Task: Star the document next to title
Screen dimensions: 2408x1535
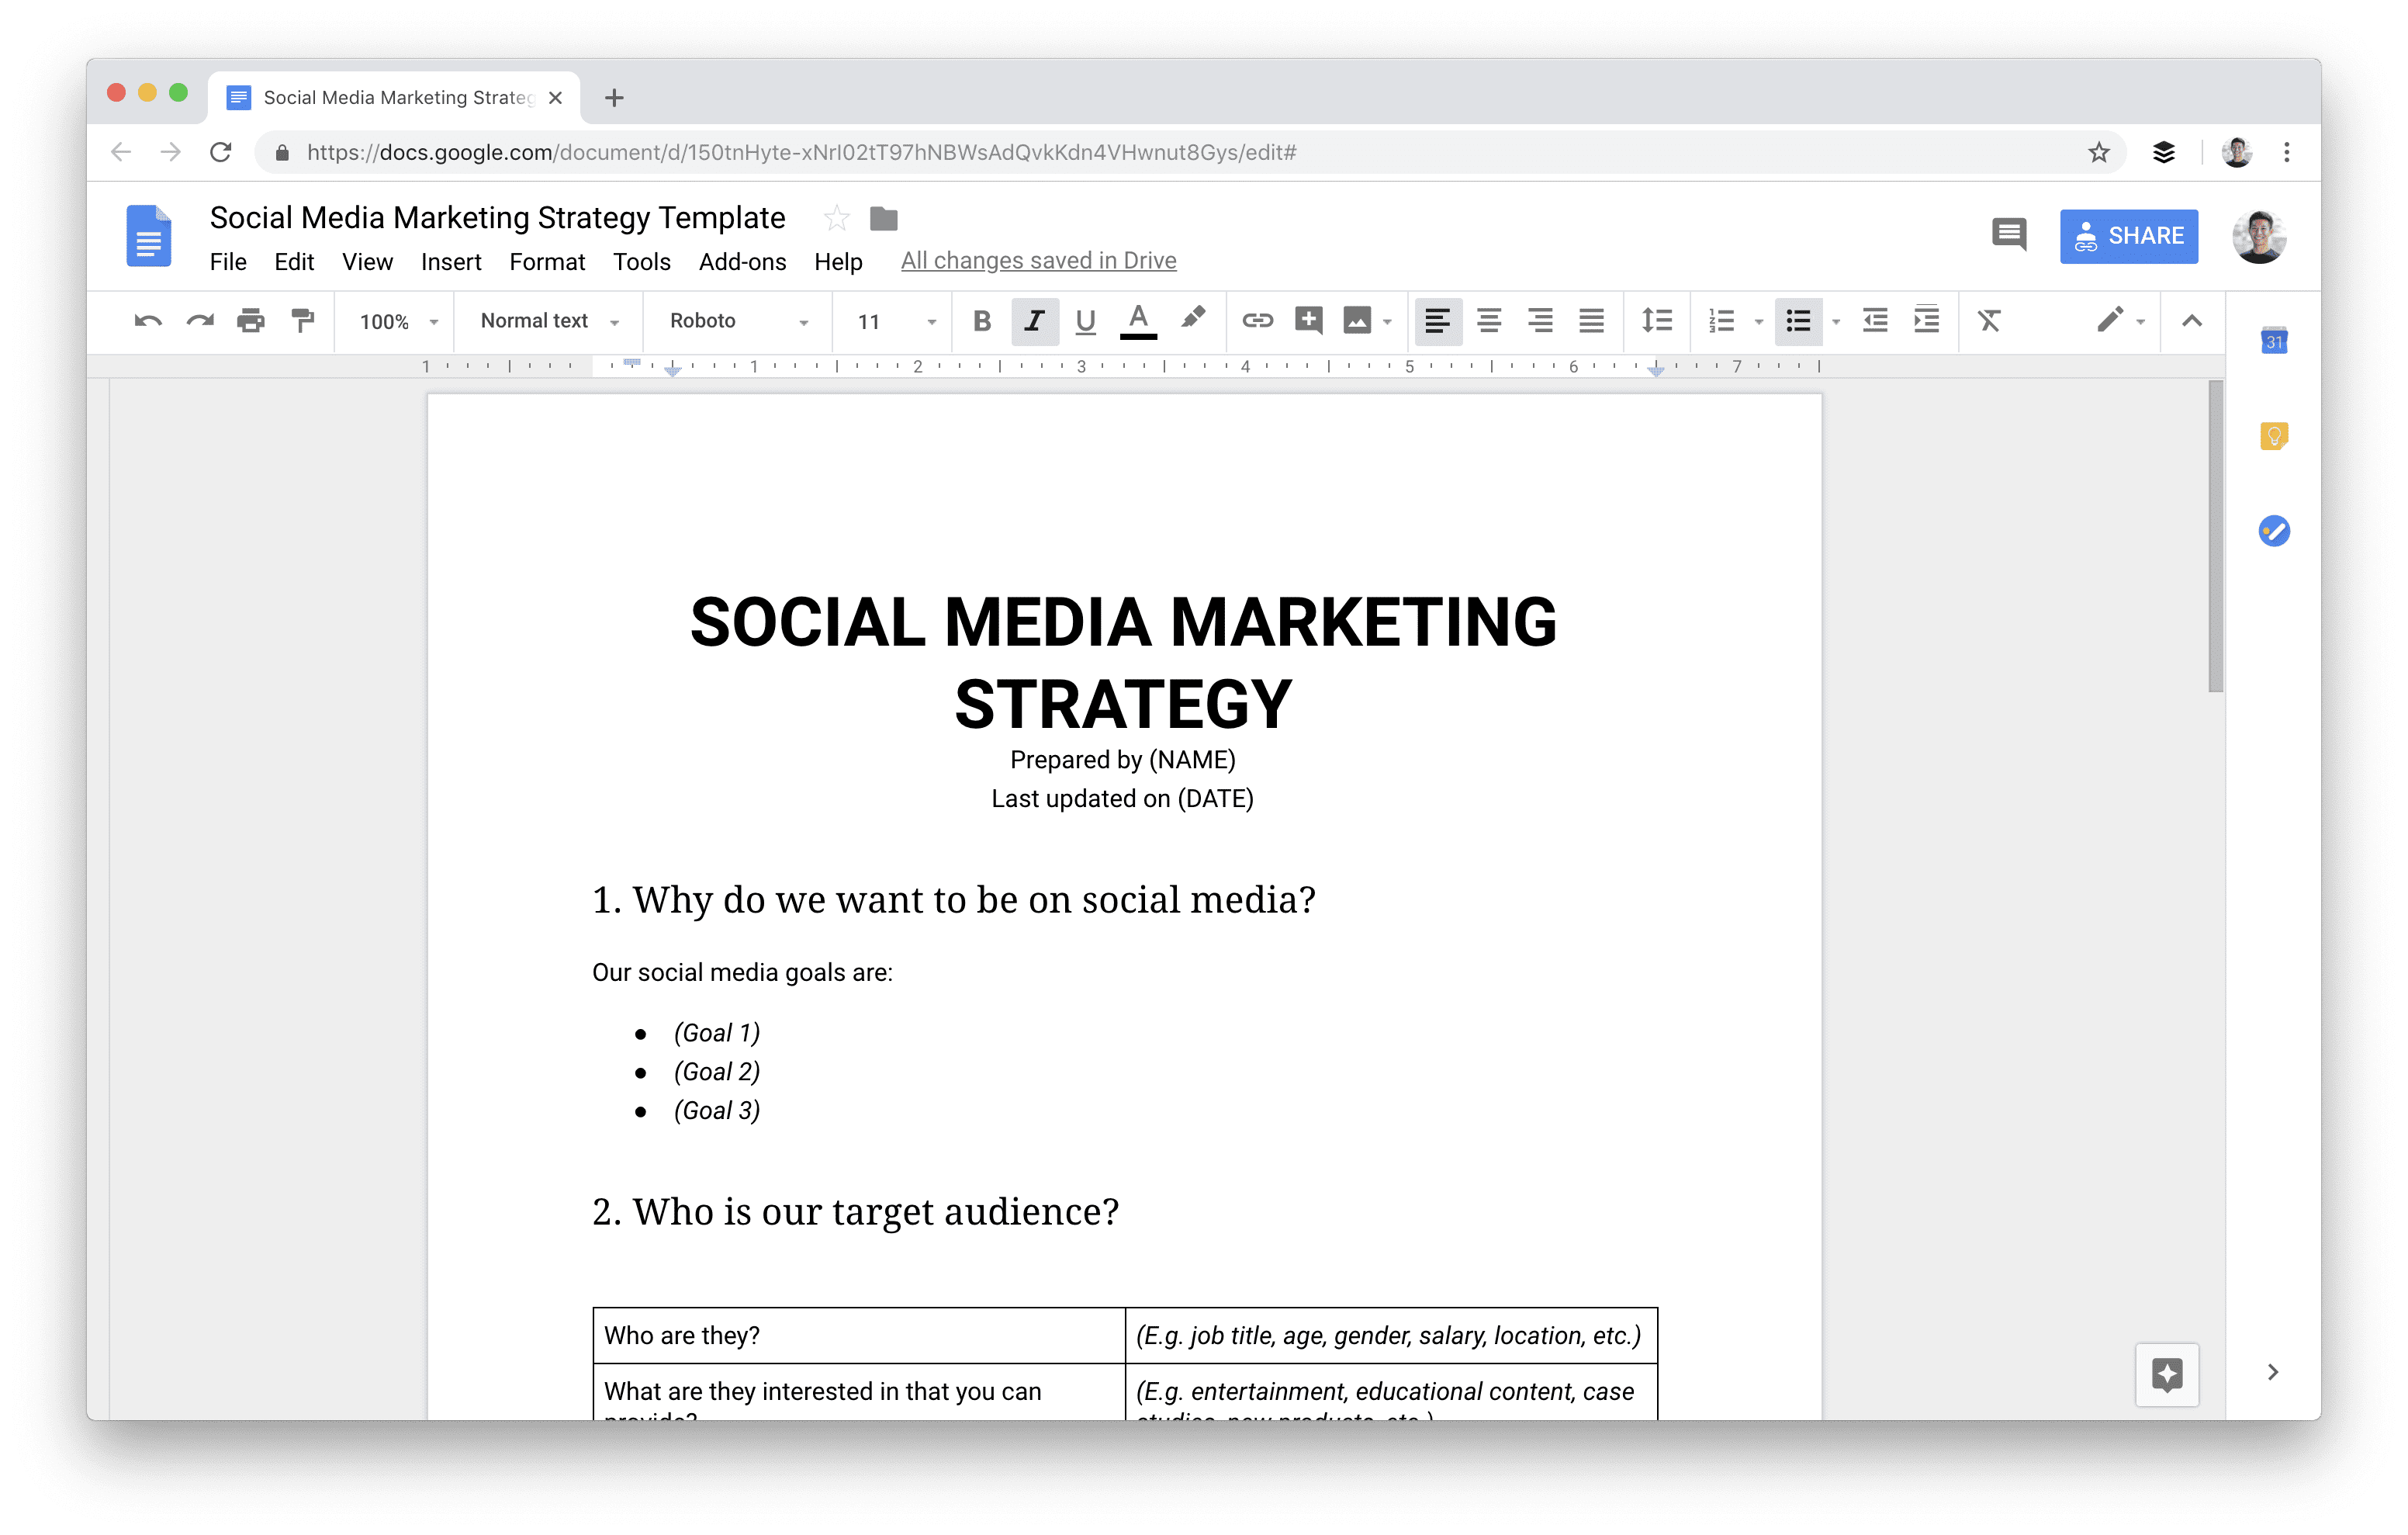Action: tap(837, 218)
